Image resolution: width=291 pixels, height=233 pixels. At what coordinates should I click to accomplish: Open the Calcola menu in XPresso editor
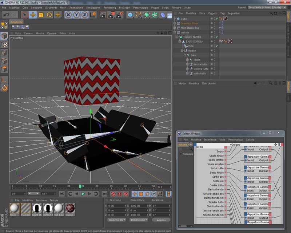pyautogui.click(x=250, y=139)
